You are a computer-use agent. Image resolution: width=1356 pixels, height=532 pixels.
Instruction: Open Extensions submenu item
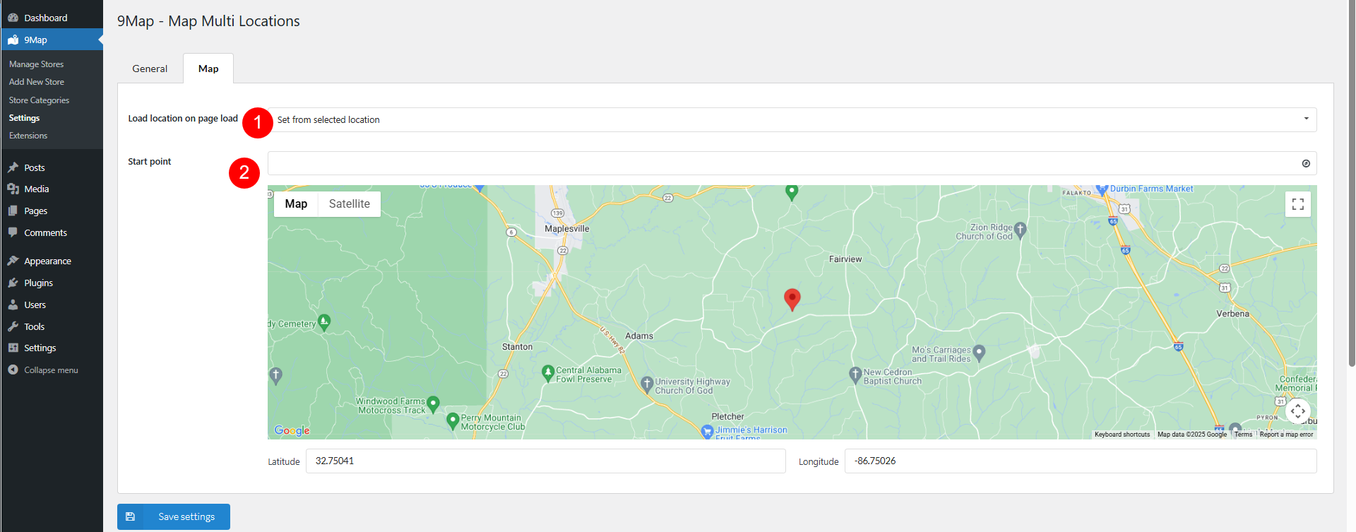coord(28,136)
